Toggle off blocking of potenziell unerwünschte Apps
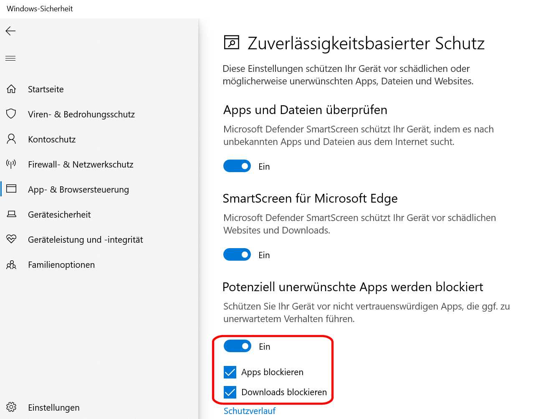 pos(237,346)
